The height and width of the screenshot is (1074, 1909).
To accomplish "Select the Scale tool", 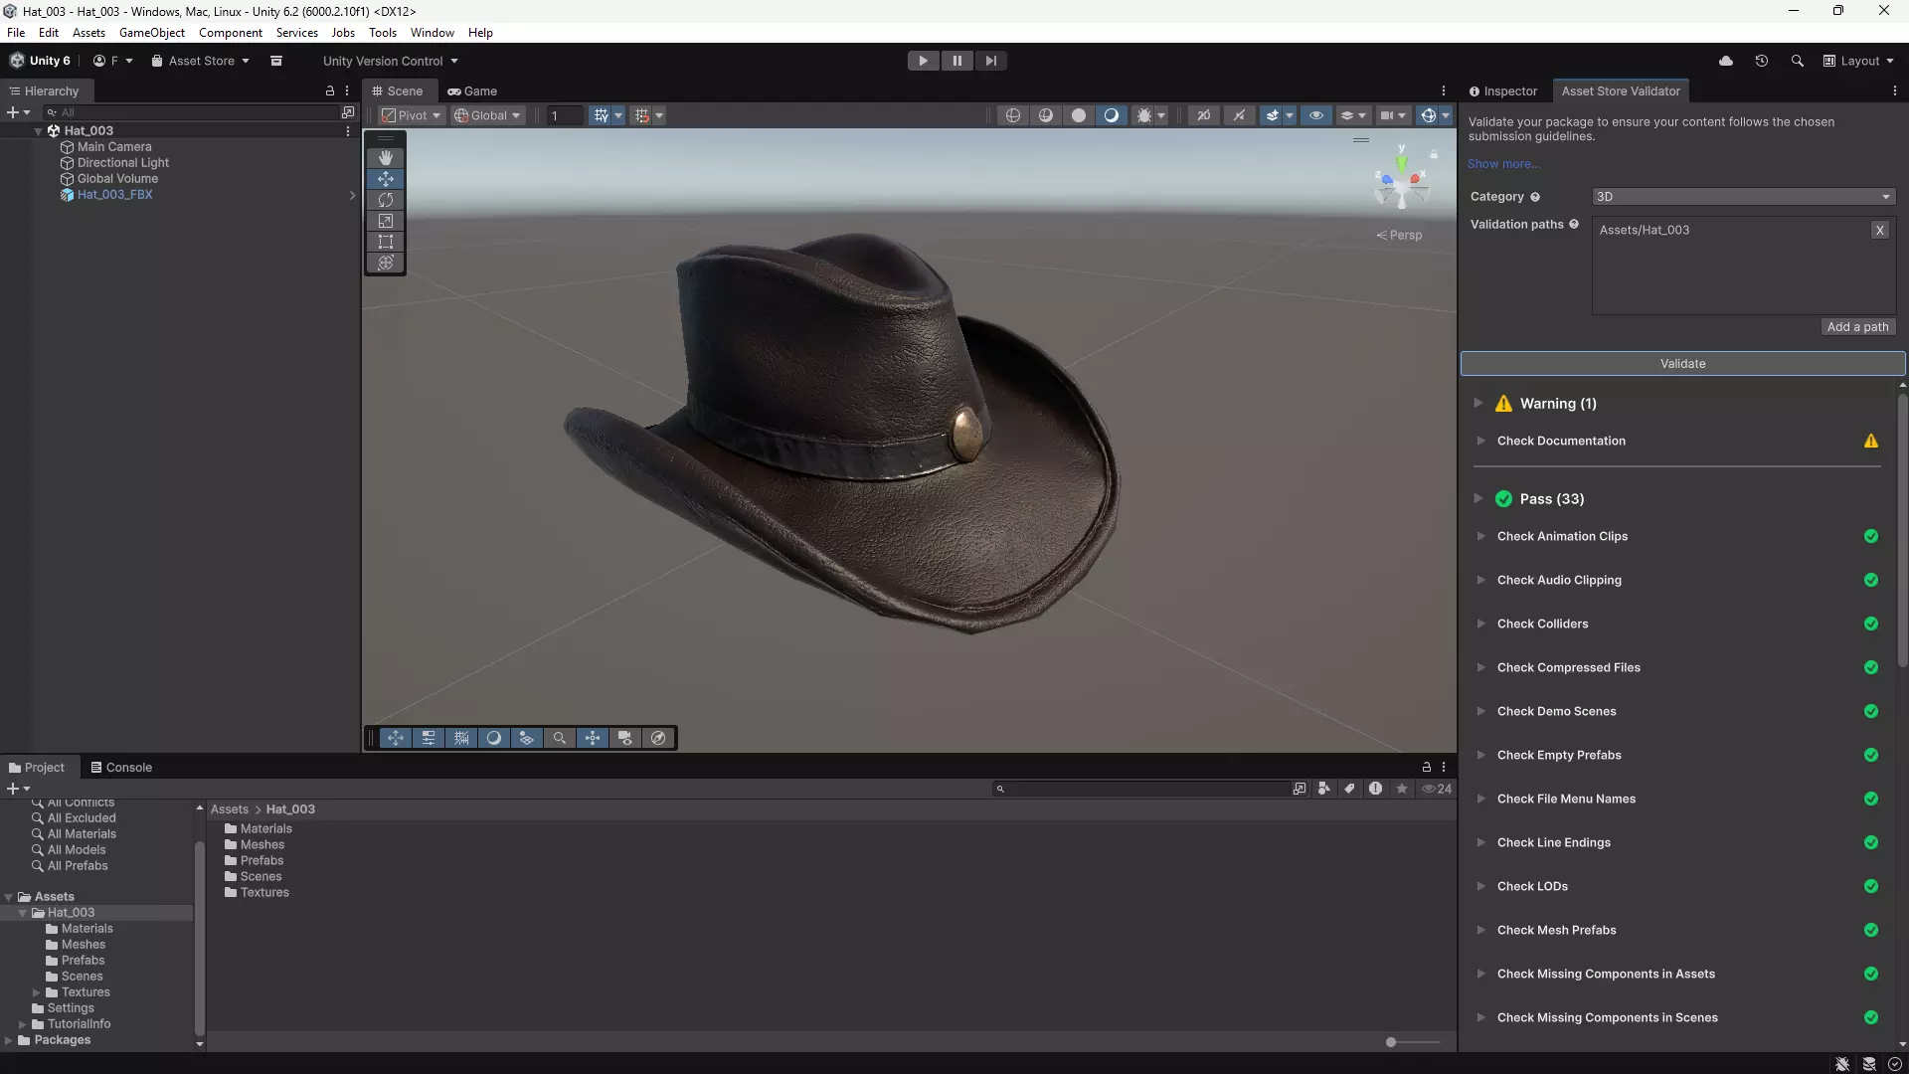I will [x=386, y=221].
